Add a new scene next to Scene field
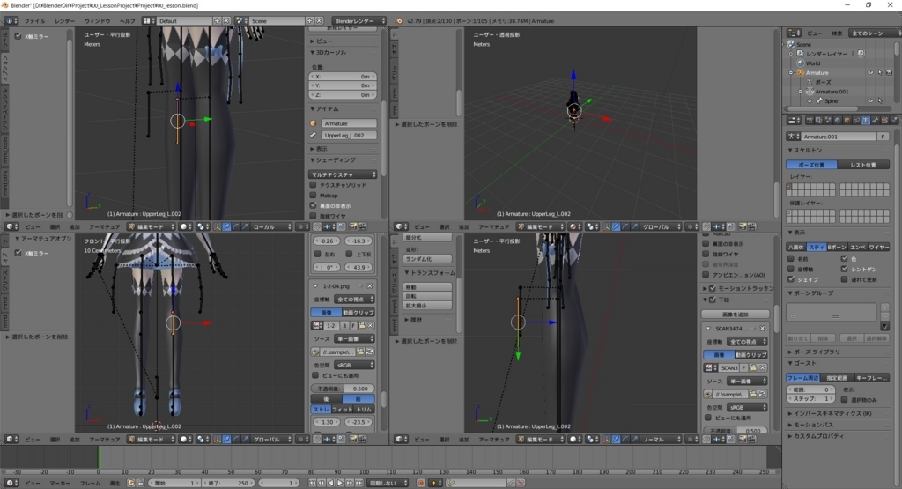Image resolution: width=902 pixels, height=489 pixels. tap(309, 21)
